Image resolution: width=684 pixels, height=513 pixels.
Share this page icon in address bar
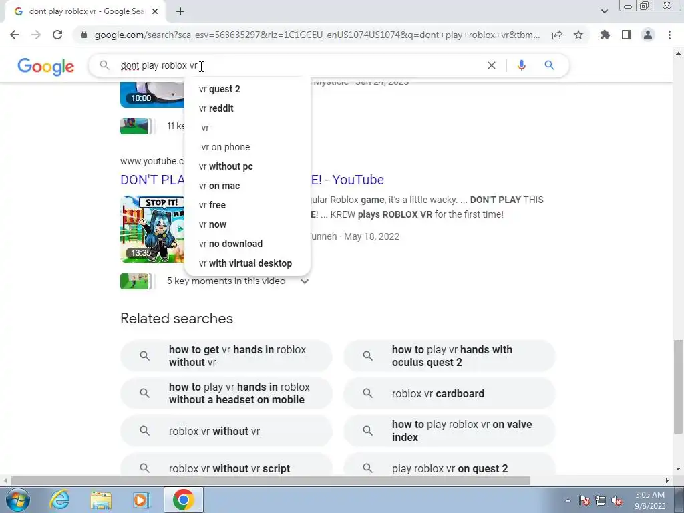[x=557, y=35]
